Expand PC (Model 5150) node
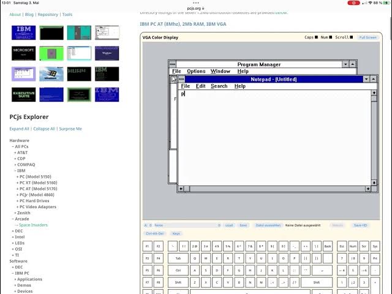Image resolution: width=392 pixels, height=294 pixels. tap(34, 176)
